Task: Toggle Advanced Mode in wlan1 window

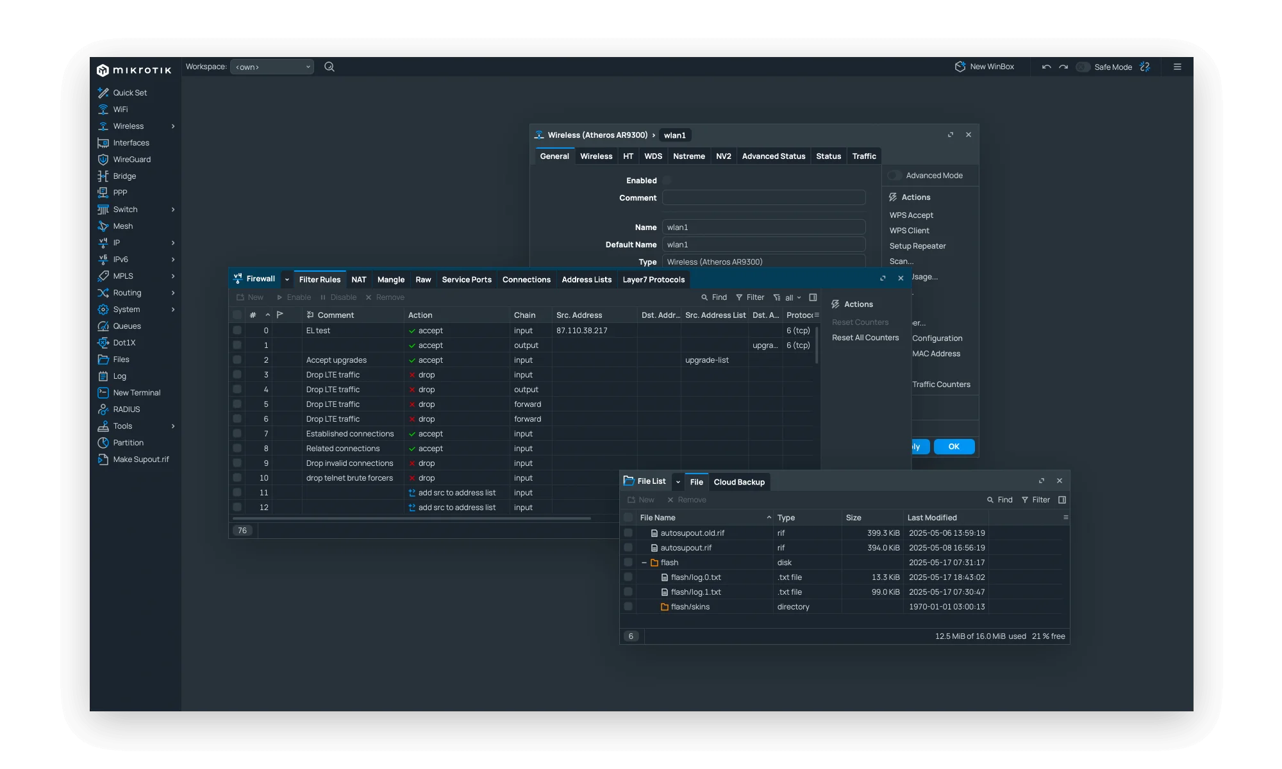Action: 894,176
